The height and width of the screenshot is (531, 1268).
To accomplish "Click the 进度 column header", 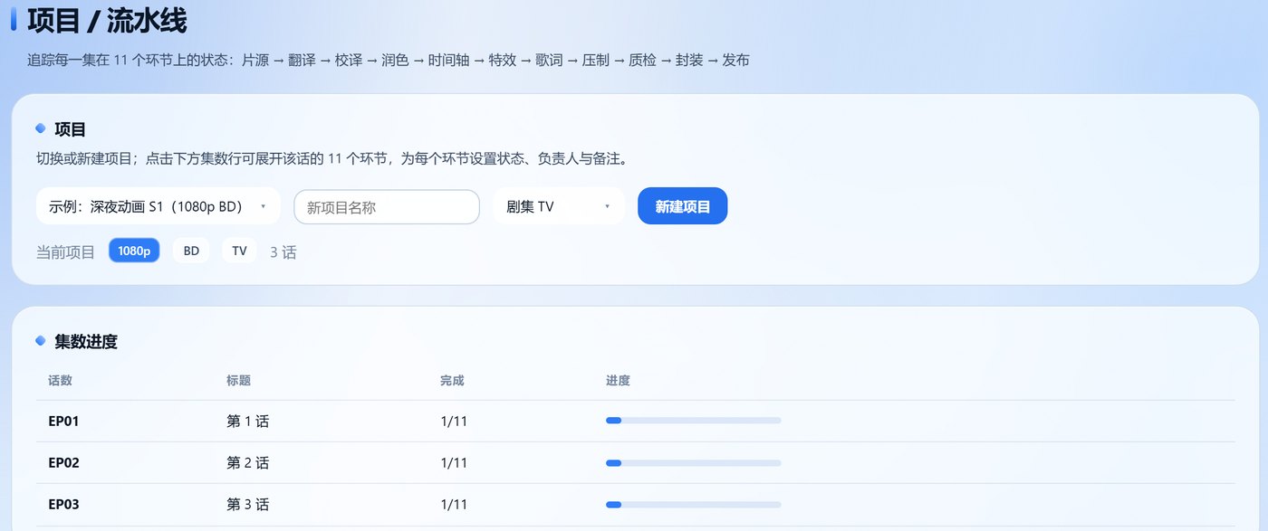I will (618, 381).
